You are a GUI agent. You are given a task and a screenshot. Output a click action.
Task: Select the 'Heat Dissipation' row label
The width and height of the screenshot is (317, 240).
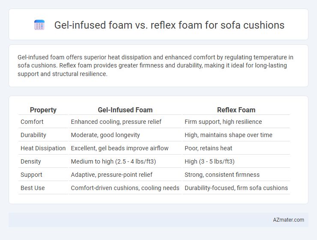coord(43,148)
